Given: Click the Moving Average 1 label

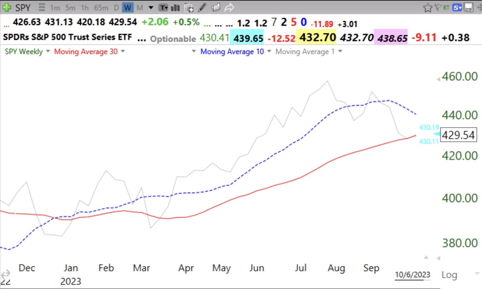Looking at the screenshot, I should tap(305, 52).
